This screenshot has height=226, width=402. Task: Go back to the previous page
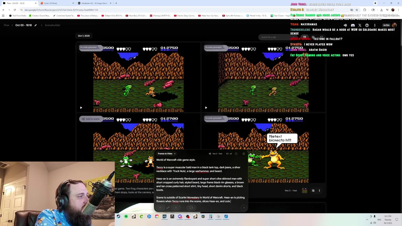coord(3,10)
